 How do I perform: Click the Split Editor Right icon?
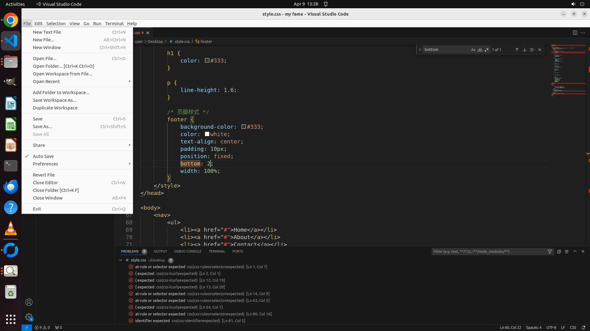575,33
